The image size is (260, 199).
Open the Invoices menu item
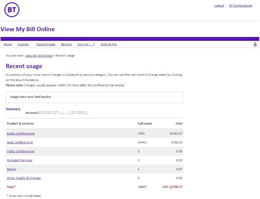pos(23,44)
